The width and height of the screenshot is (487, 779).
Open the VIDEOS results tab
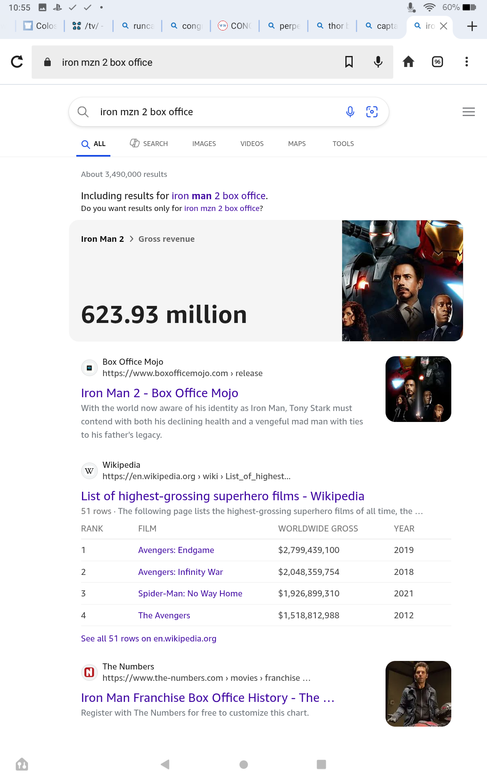point(252,144)
